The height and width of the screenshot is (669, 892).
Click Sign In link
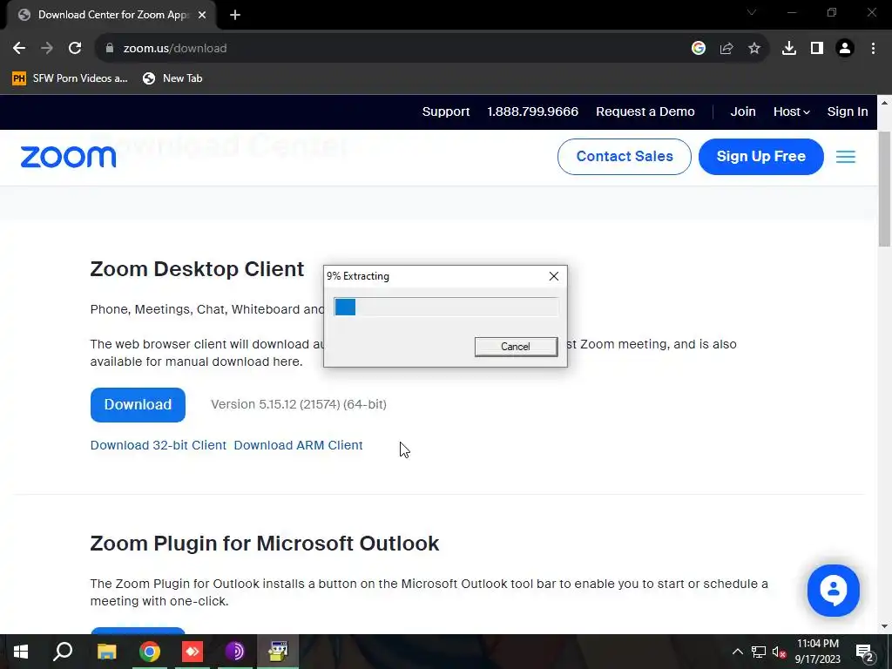pyautogui.click(x=848, y=111)
